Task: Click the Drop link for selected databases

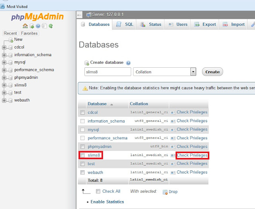Action: point(173,192)
